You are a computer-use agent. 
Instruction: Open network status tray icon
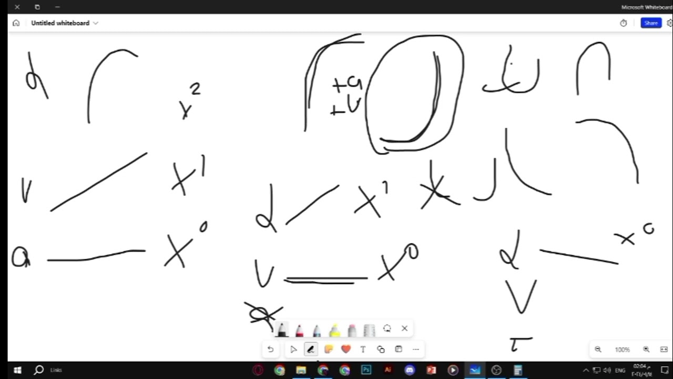point(597,370)
